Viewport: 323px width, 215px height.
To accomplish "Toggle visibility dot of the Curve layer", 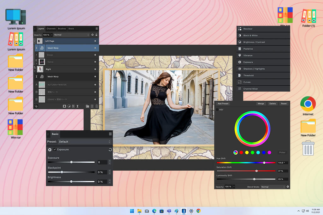I will pyautogui.click(x=95, y=62).
